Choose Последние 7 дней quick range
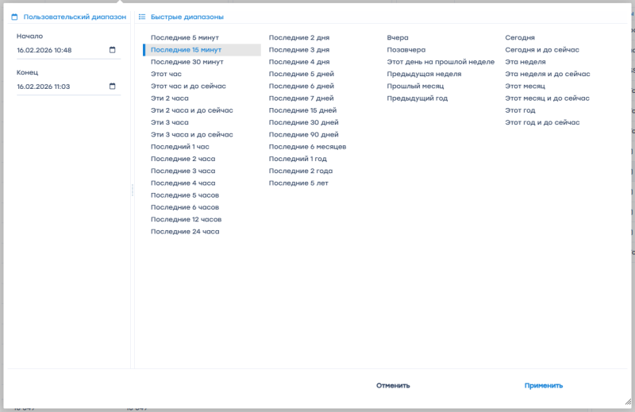635x412 pixels. tap(301, 98)
